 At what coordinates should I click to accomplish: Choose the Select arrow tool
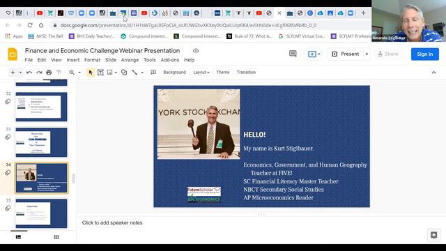[91, 73]
